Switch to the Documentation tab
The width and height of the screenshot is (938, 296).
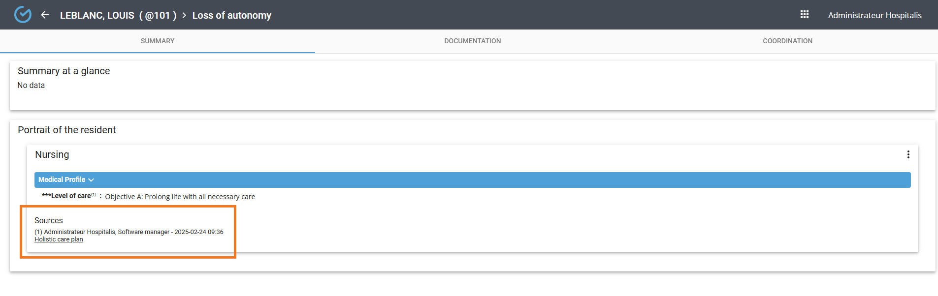tap(473, 41)
